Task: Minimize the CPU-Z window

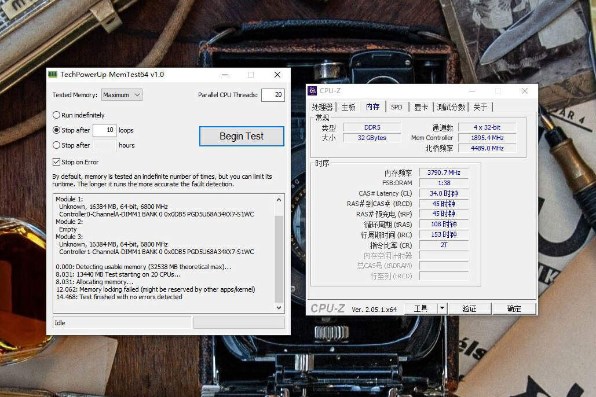Action: [472, 91]
